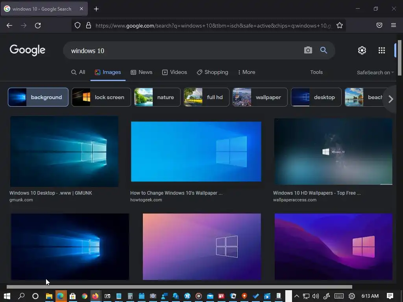Image resolution: width=403 pixels, height=302 pixels.
Task: Launch Google Chrome from the taskbar
Action: (x=84, y=296)
